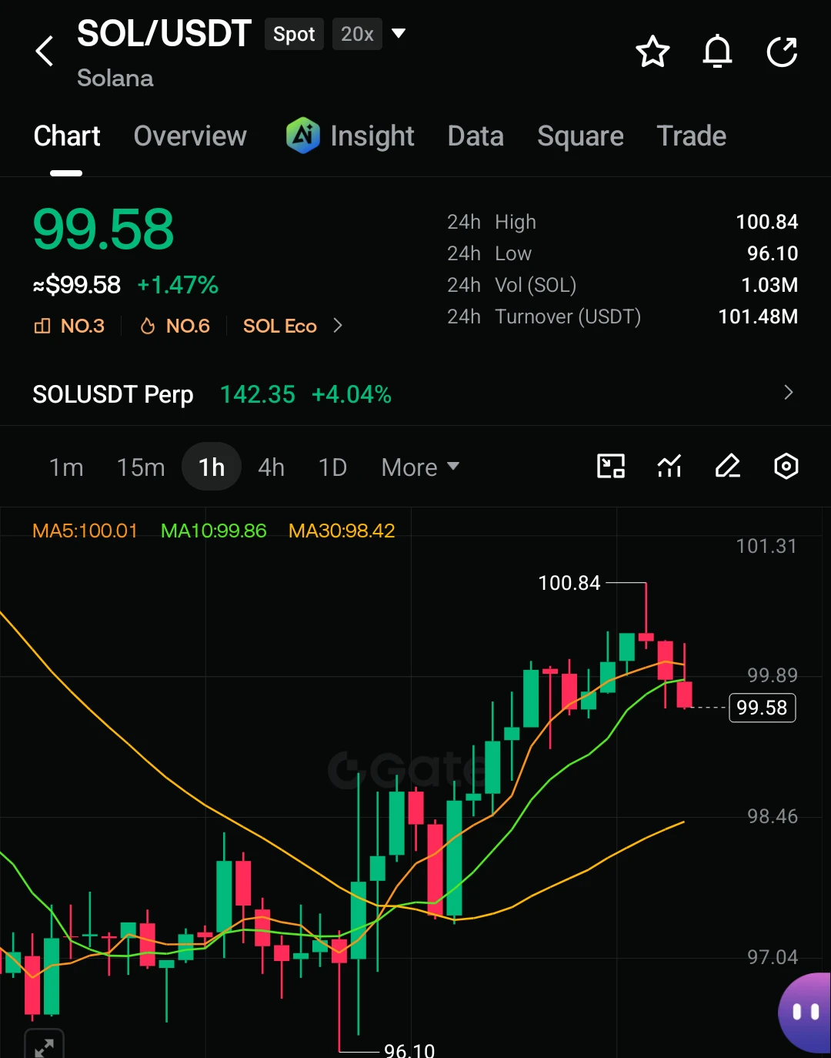Open the SOL Eco category link
831x1058 pixels.
(280, 326)
